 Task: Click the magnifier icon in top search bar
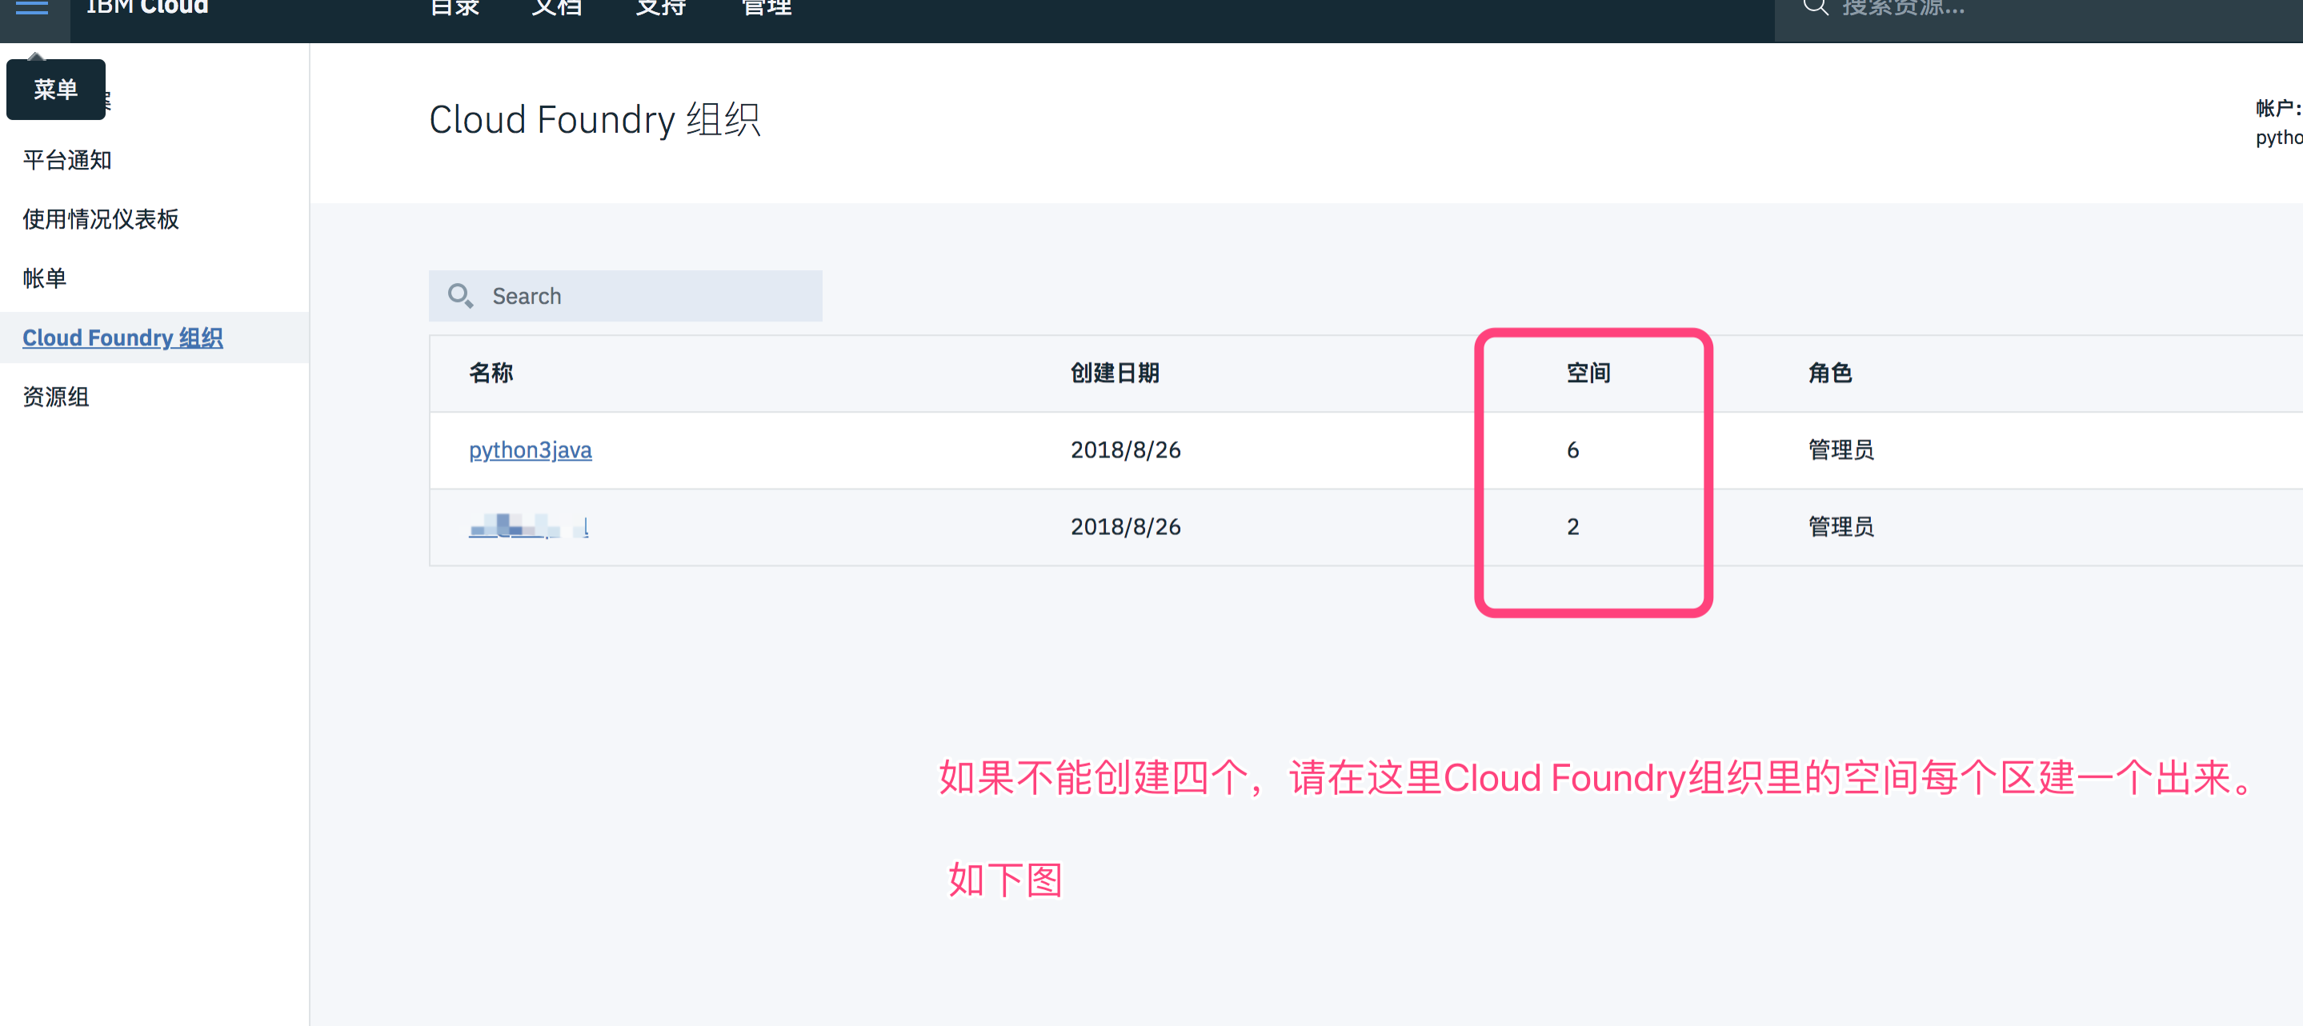1814,9
